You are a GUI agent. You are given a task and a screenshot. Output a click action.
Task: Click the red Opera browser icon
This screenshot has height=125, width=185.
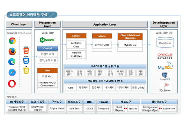(x=12, y=84)
